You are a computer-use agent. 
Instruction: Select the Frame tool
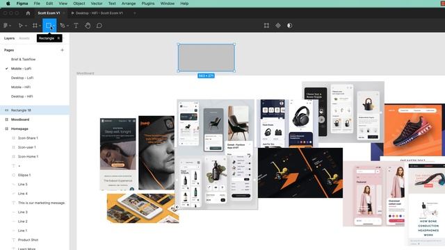point(35,26)
